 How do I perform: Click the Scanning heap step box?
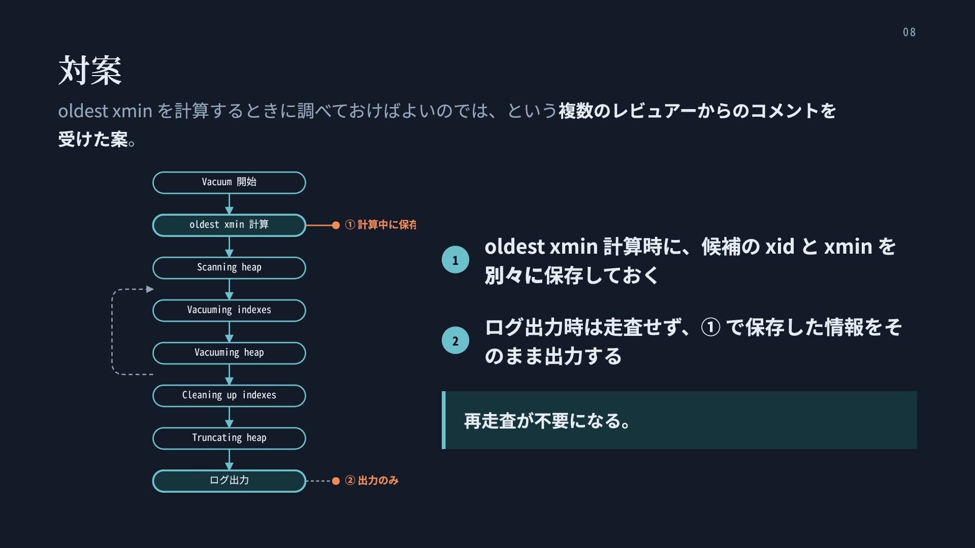pos(229,268)
